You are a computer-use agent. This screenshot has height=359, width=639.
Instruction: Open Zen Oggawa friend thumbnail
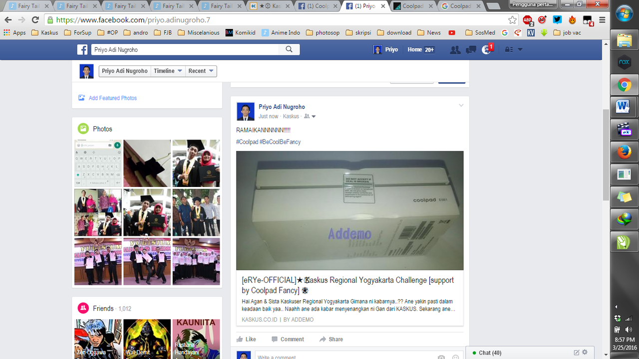pos(98,339)
